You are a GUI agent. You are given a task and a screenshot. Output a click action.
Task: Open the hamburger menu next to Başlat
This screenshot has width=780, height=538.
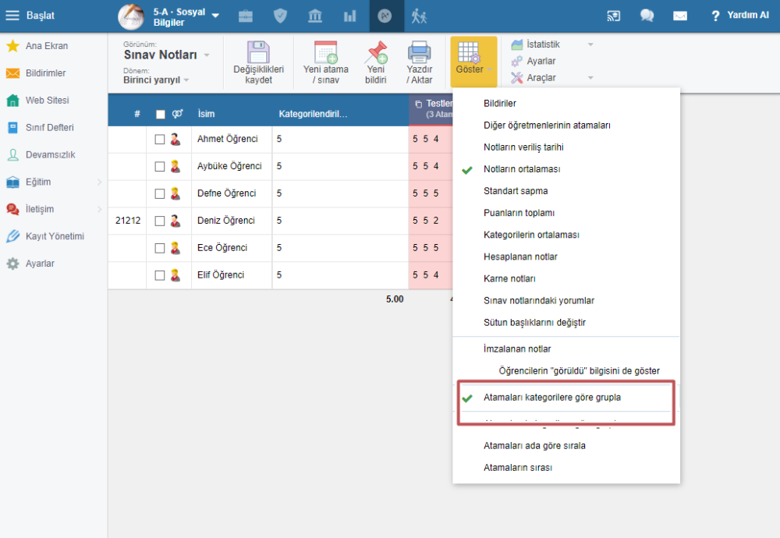[x=12, y=16]
